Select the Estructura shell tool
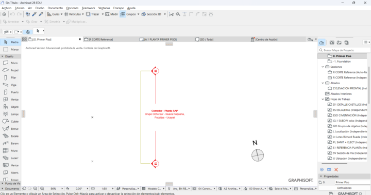371x195 pixels. tap(10, 129)
